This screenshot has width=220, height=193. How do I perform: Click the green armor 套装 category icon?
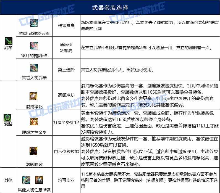click(7, 118)
